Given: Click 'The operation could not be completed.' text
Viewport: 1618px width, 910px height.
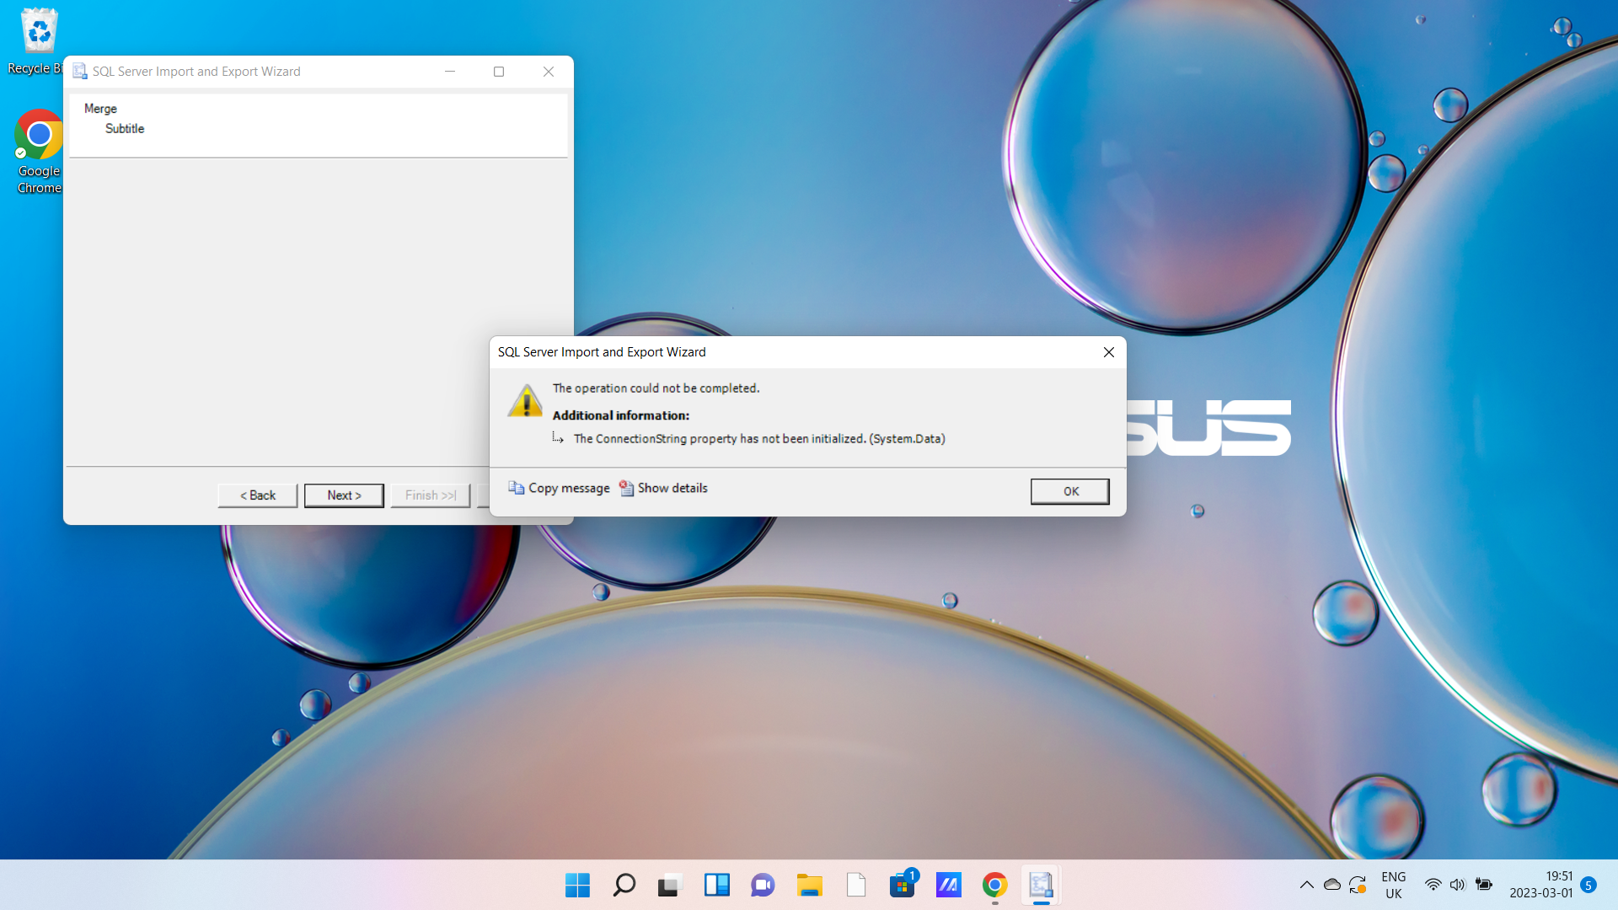Looking at the screenshot, I should tap(656, 388).
